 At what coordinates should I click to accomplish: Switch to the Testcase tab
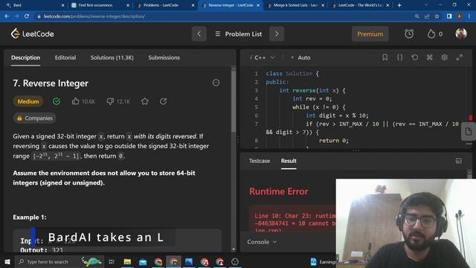pyautogui.click(x=260, y=161)
